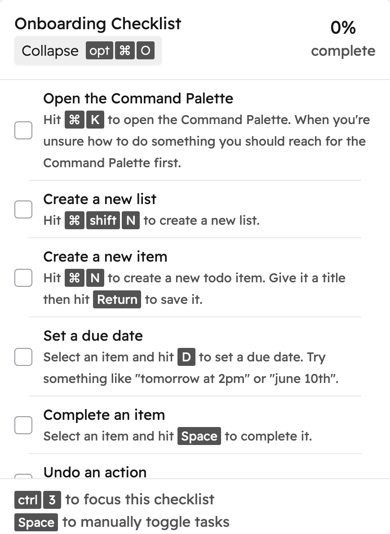This screenshot has height=534, width=390.
Task: Click the Space key badge in the footer
Action: click(36, 523)
